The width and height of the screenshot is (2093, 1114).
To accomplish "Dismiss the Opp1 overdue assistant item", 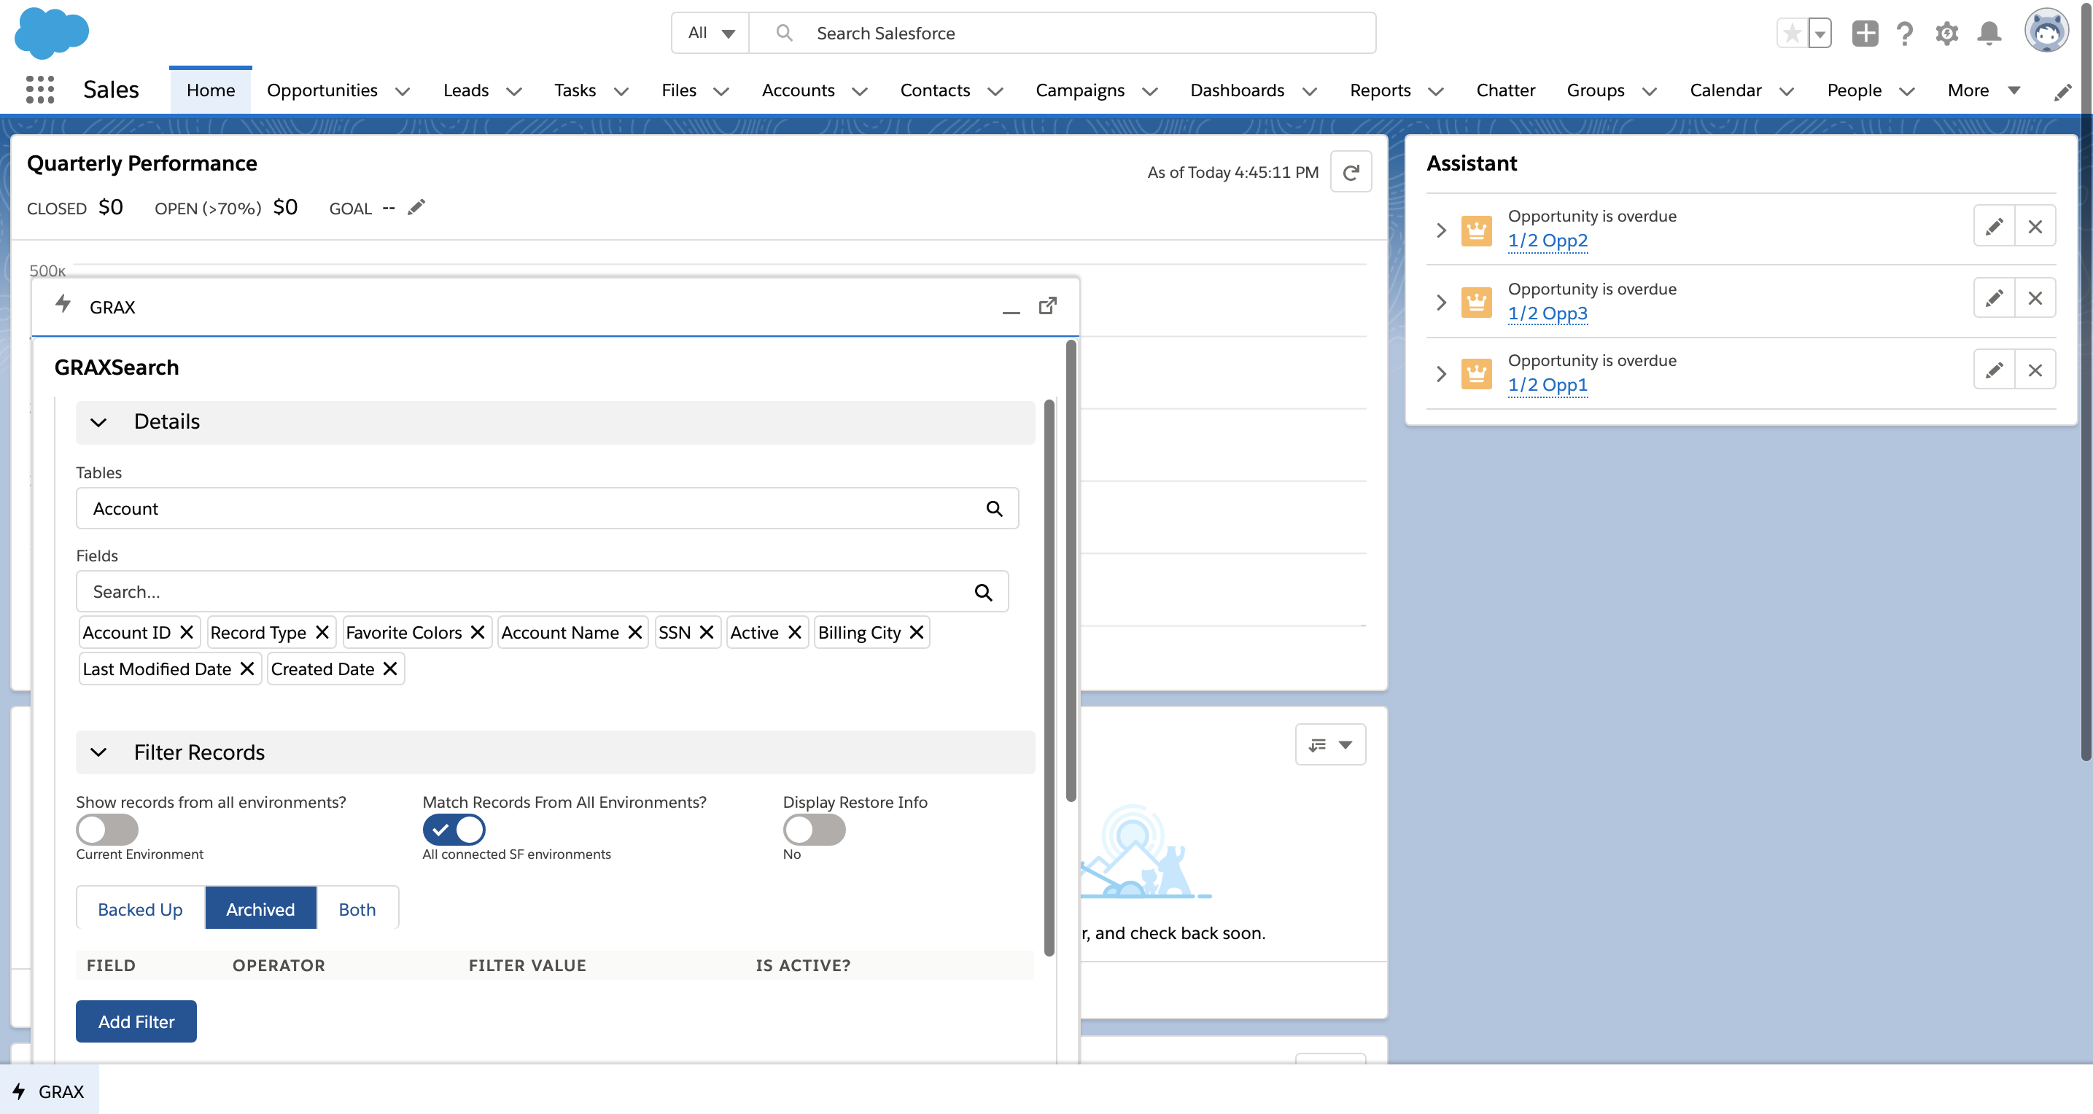I will tap(2035, 370).
